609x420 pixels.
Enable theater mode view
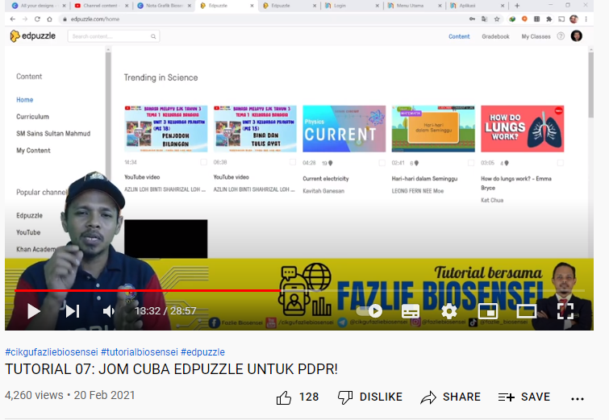[526, 310]
